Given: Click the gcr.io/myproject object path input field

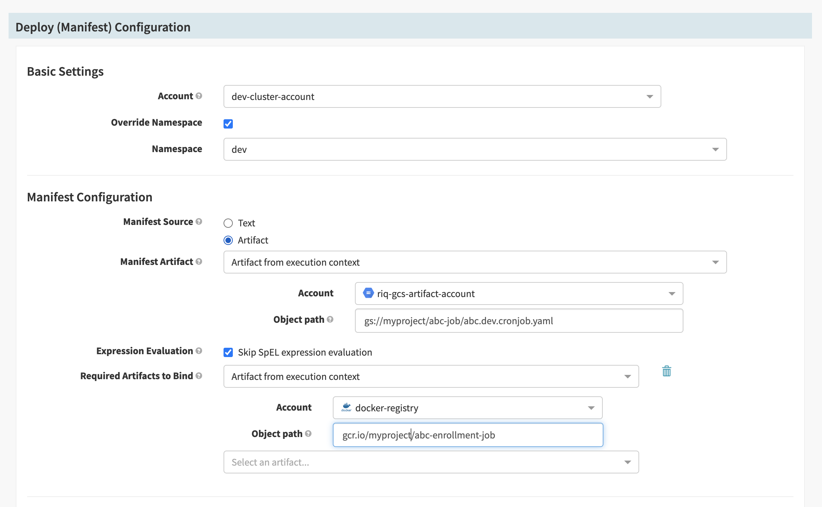Looking at the screenshot, I should (468, 435).
